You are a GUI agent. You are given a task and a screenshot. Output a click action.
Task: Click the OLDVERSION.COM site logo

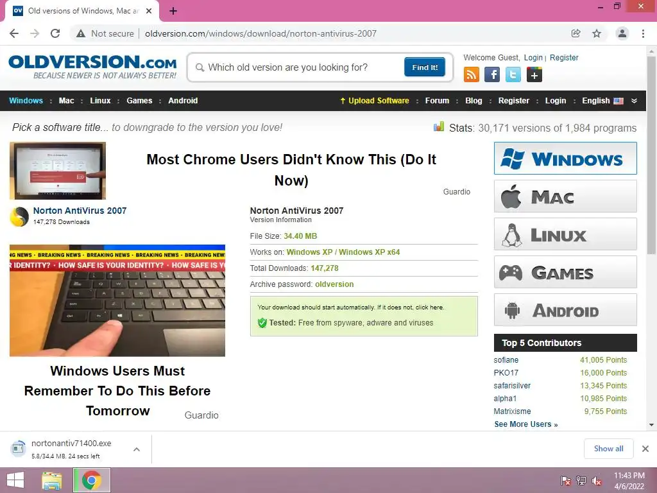click(x=92, y=67)
